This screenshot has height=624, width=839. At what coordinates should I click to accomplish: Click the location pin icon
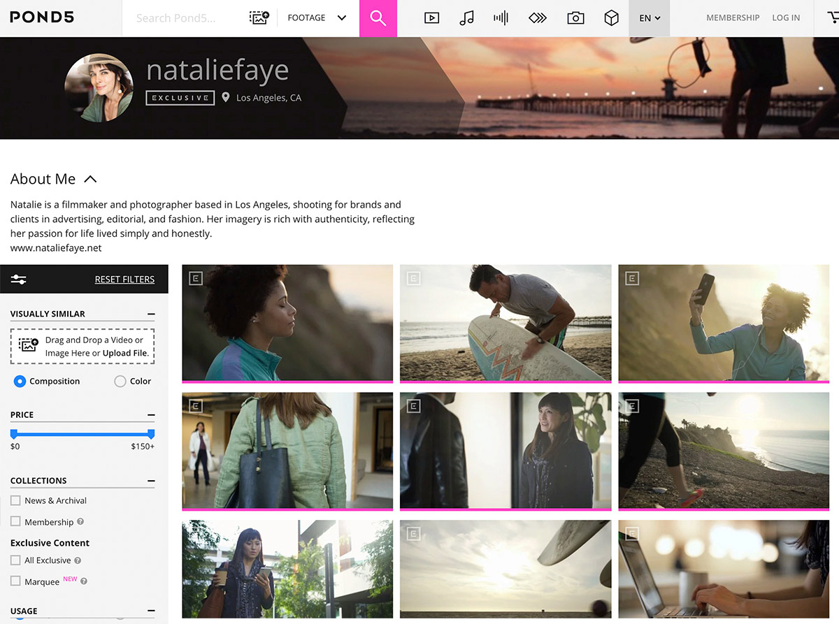(226, 98)
